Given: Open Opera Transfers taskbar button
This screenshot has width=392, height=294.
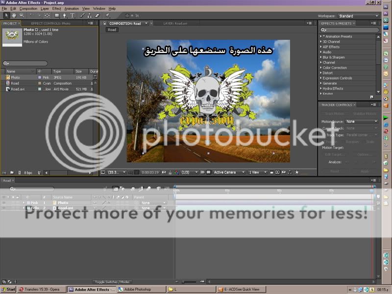Looking at the screenshot, I should (42, 290).
